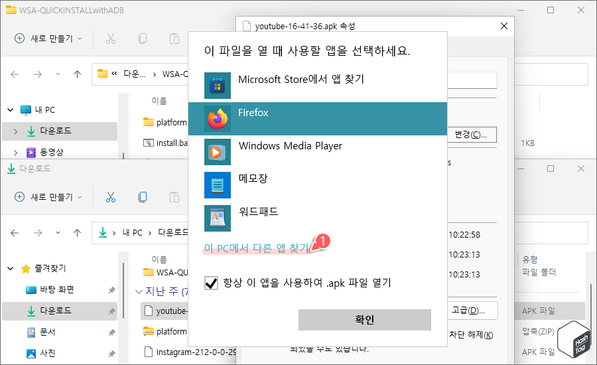Unpin 바탕 화면 pin icon
Viewport: 597px width, 365px height.
(111, 290)
